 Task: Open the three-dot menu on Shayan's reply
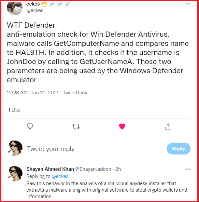[188, 169]
